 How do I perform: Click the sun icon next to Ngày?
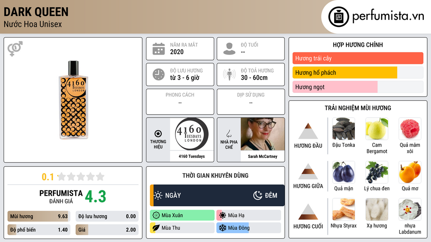[x=158, y=195]
